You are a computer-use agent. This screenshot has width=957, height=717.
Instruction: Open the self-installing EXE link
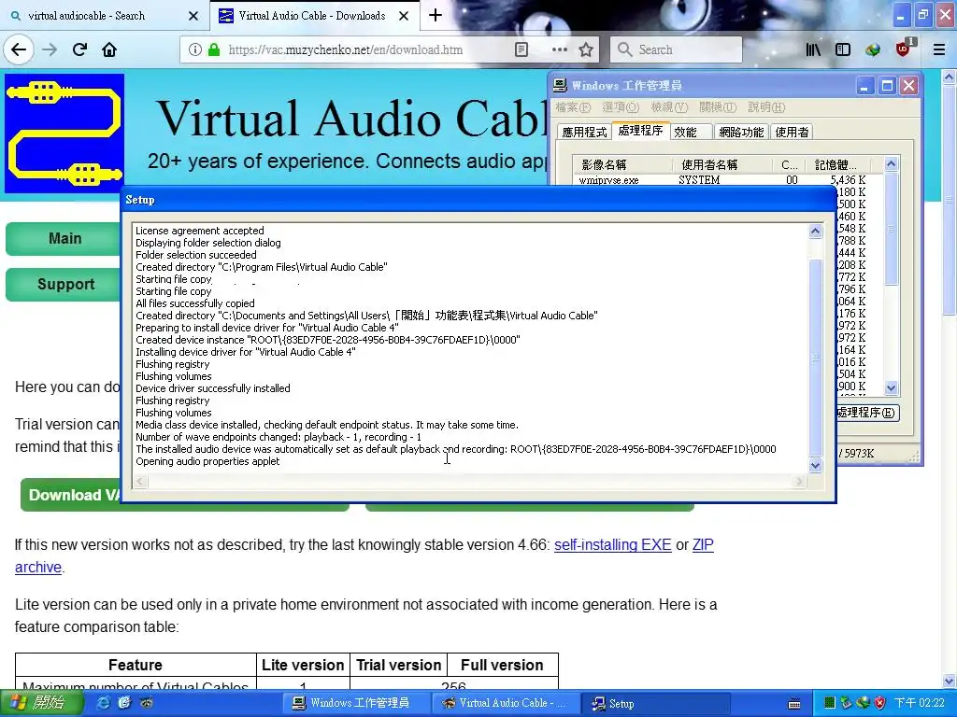point(613,544)
